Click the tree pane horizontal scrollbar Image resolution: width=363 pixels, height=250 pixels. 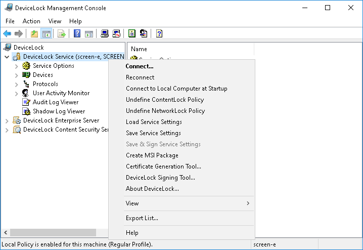point(51,232)
